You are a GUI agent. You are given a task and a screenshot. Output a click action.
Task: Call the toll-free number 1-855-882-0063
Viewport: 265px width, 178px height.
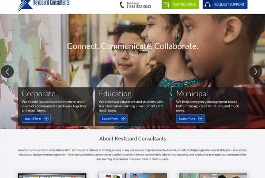139,7
